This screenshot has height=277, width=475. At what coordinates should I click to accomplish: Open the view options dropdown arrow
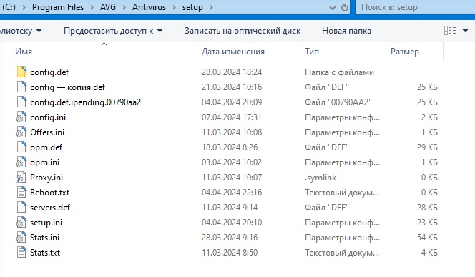[465, 31]
